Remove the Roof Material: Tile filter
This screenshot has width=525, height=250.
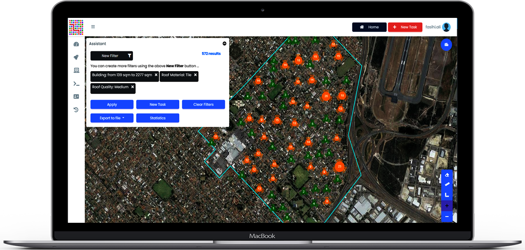click(x=195, y=75)
